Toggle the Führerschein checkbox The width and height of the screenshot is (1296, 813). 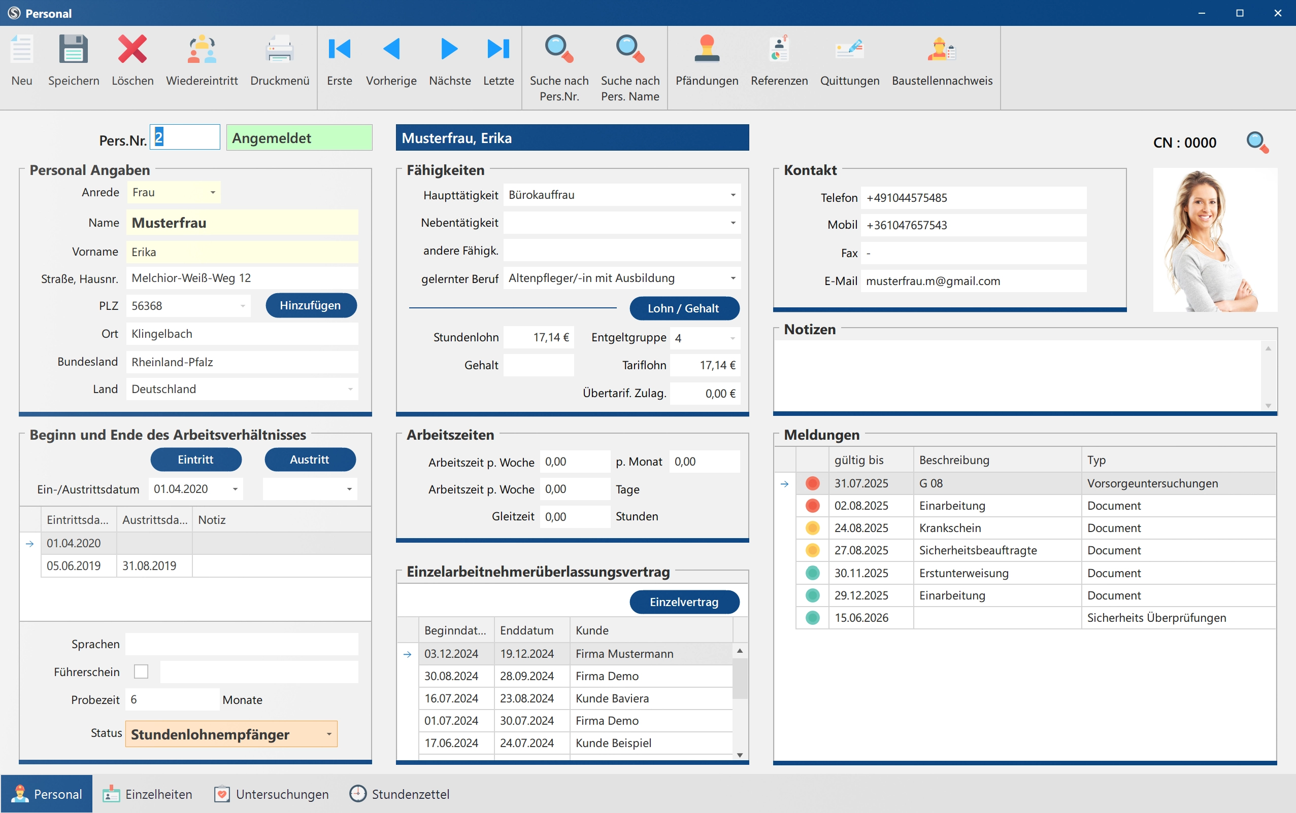141,671
